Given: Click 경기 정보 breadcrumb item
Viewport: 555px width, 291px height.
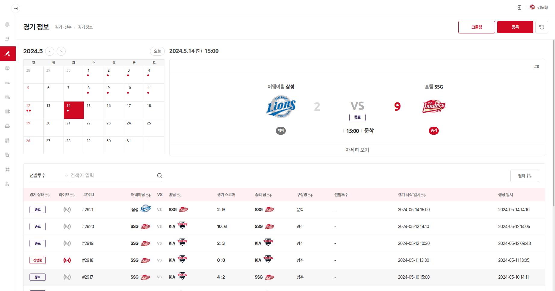Looking at the screenshot, I should (x=85, y=27).
